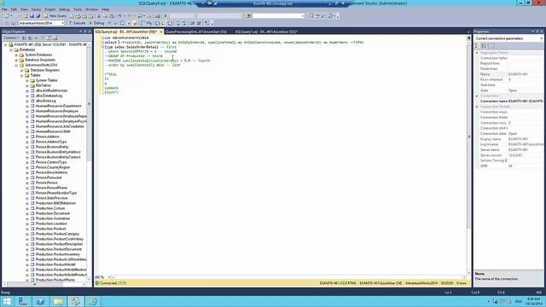This screenshot has height=307, width=546.
Task: Select the FileTables folder
Action: [44, 85]
